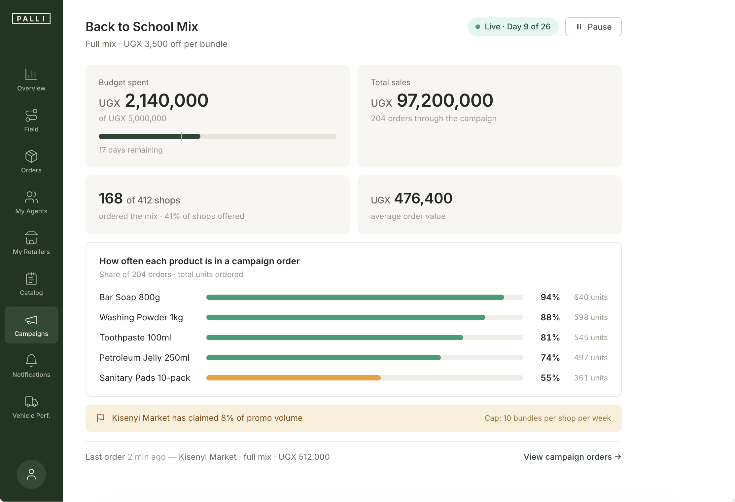Click the My Retailers menu label

tap(31, 252)
